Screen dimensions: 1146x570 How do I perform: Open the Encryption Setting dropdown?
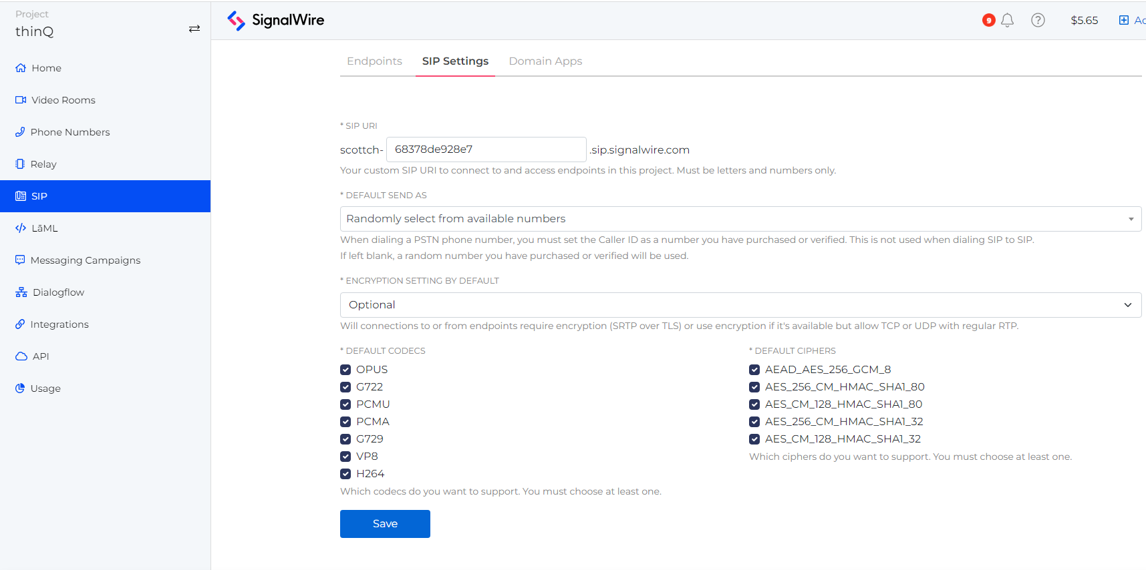click(740, 305)
